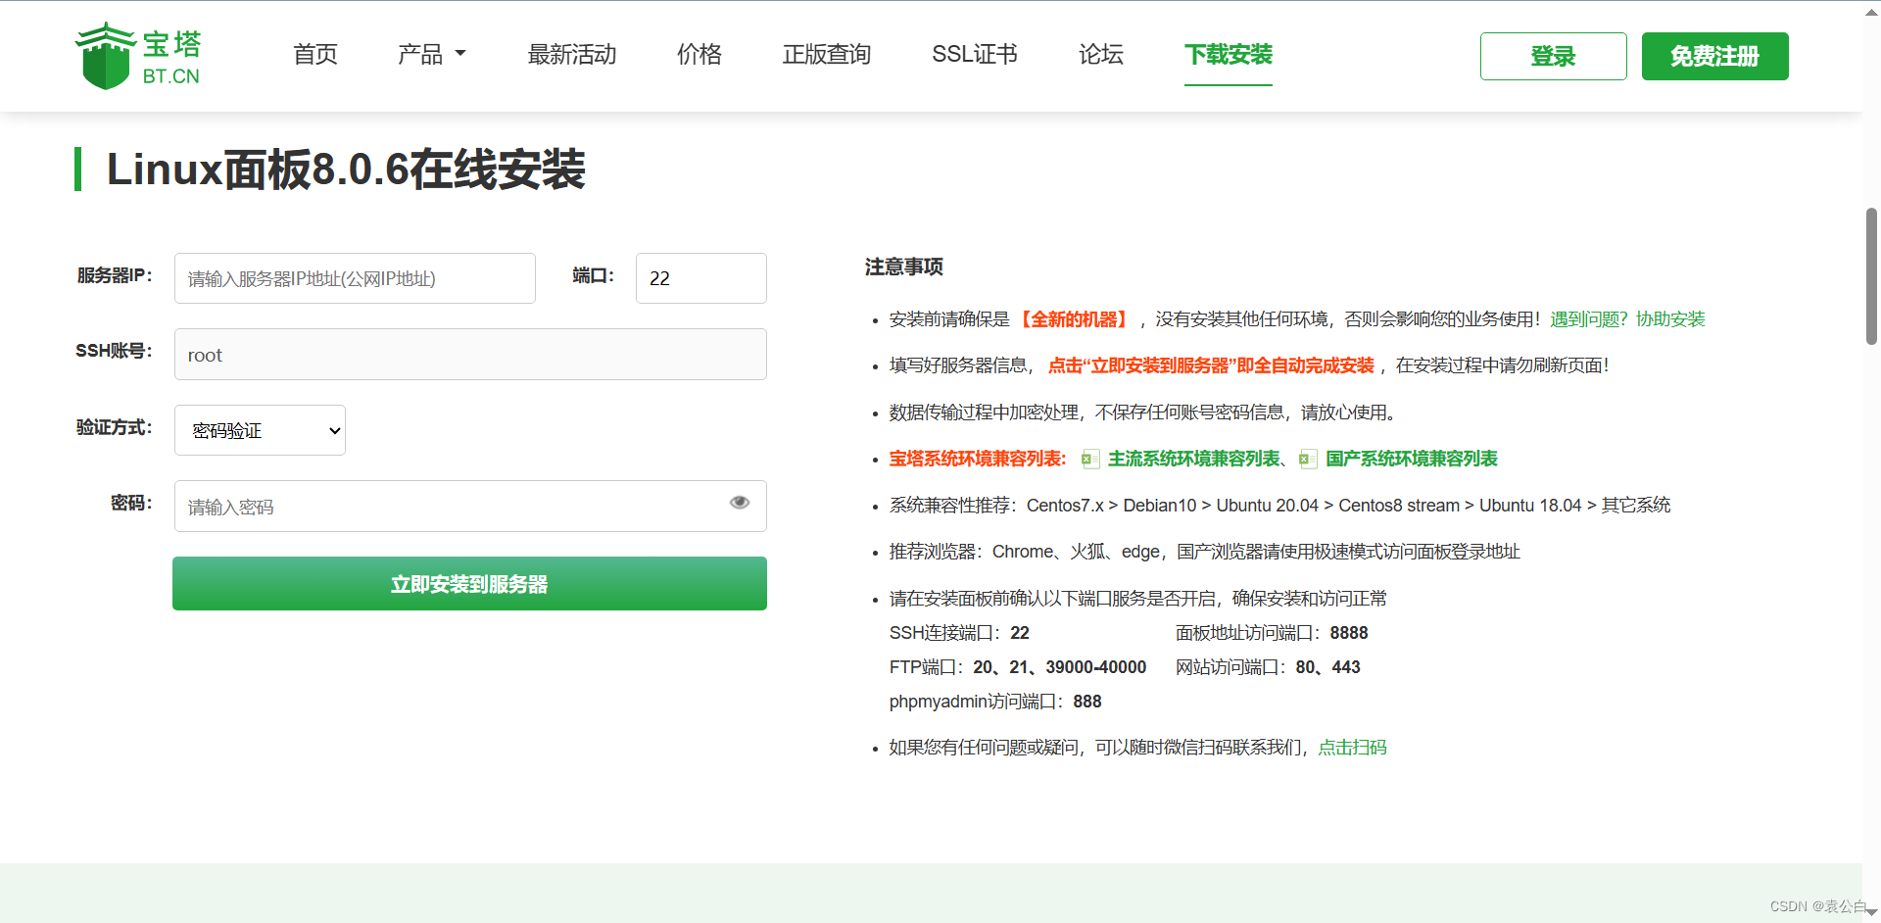Click phpmyadmin访问端口: 888 text

click(x=995, y=702)
